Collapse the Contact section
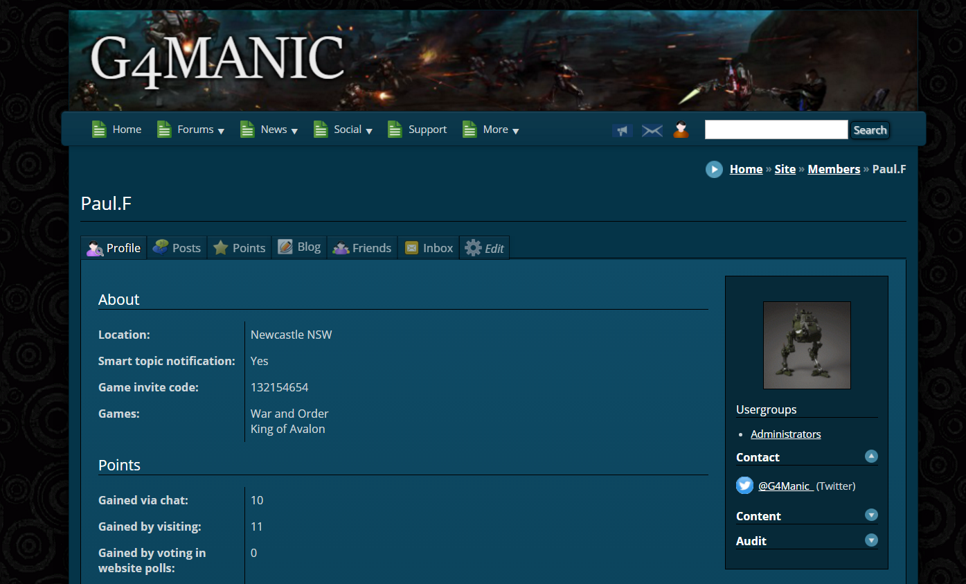Screen dimensions: 966x584 click(x=871, y=457)
